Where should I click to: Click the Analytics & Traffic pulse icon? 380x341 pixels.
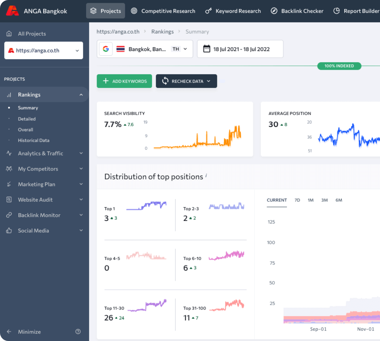tap(9, 153)
